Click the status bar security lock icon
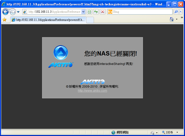Screen dimensions: 185x136 (152, 133)
